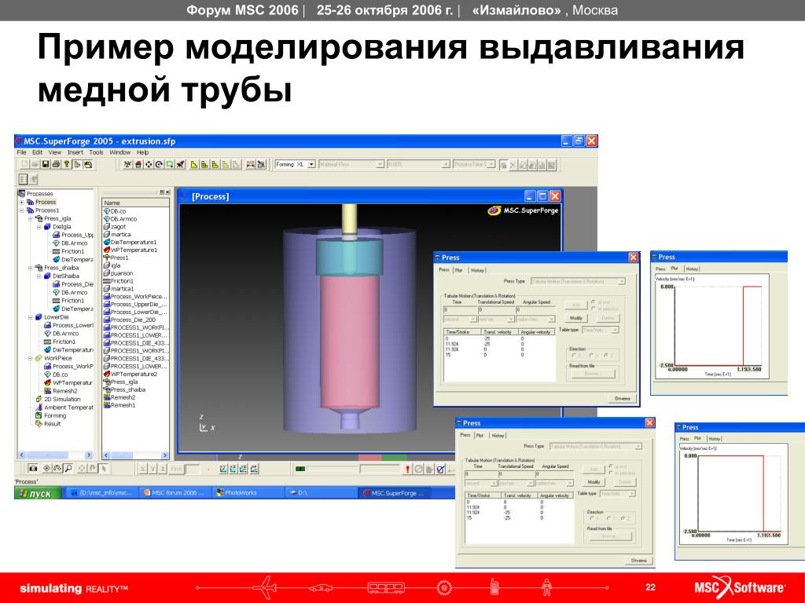
Task: Click the Z axis button in bottom toolbar
Action: coord(164,469)
